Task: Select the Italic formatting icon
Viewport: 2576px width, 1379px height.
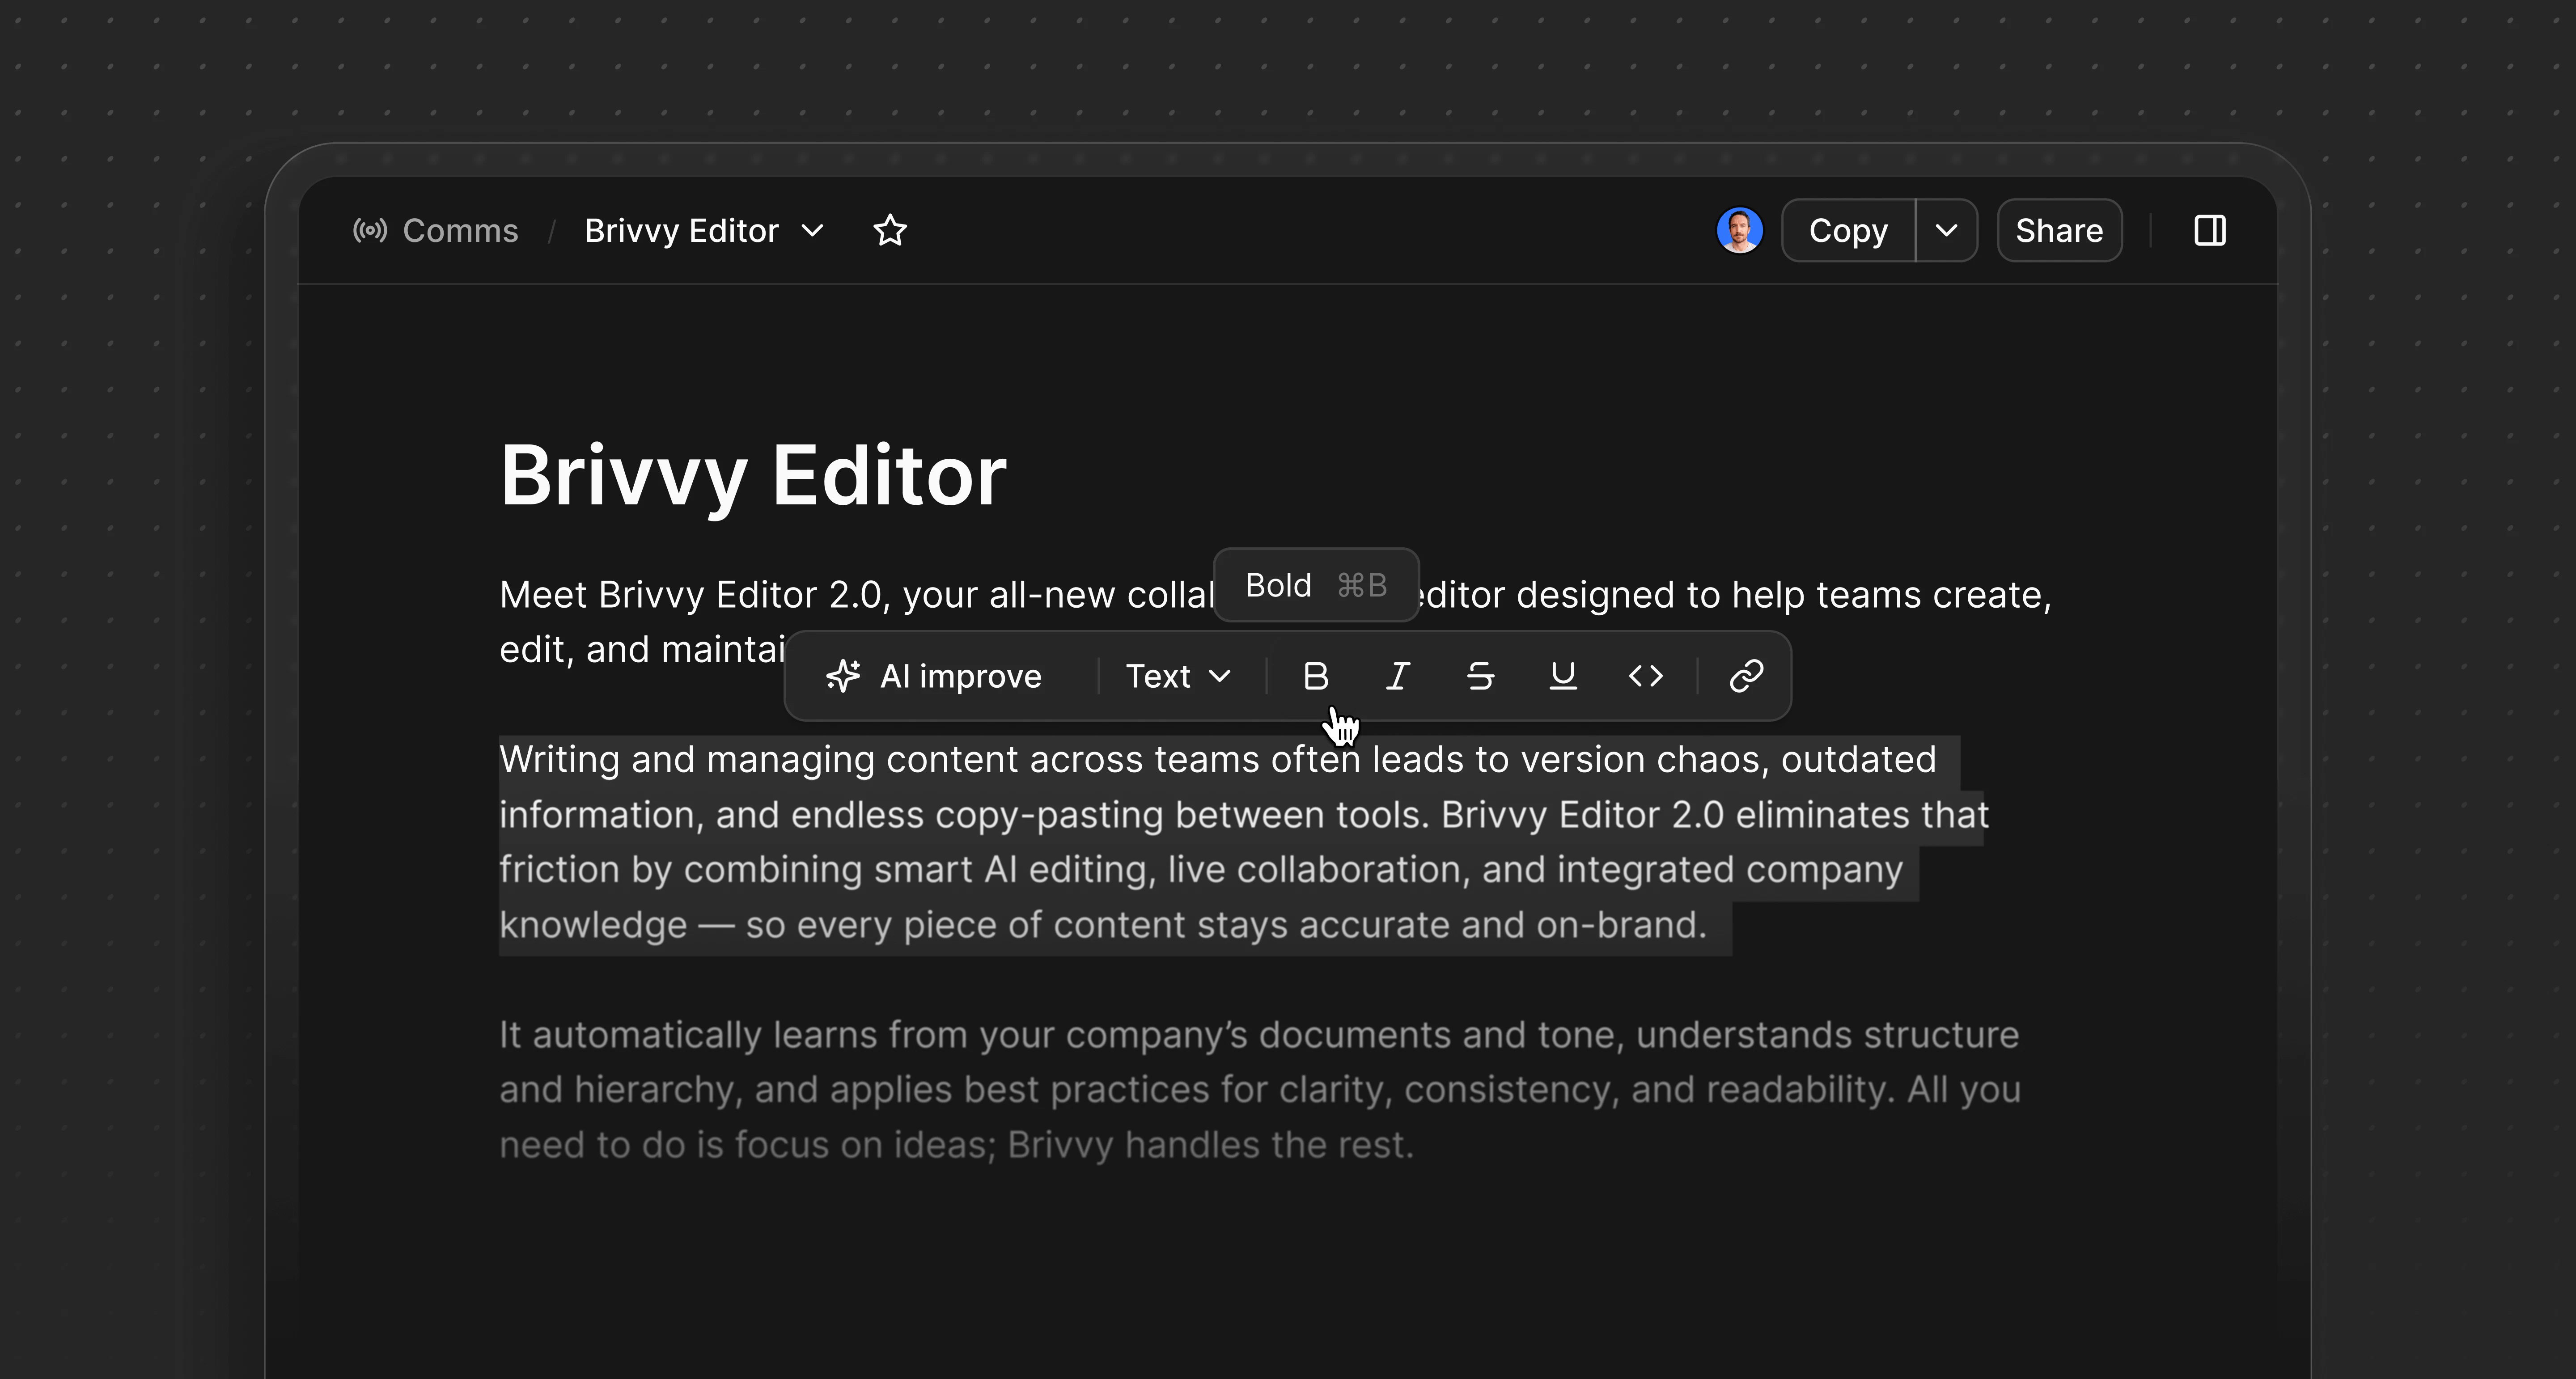Action: pyautogui.click(x=1397, y=676)
